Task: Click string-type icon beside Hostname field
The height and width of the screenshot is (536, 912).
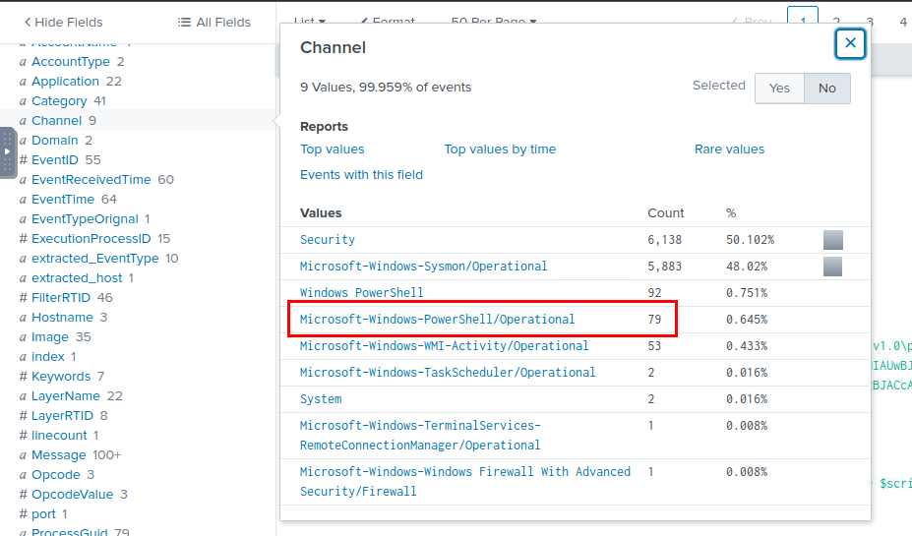Action: (x=23, y=318)
